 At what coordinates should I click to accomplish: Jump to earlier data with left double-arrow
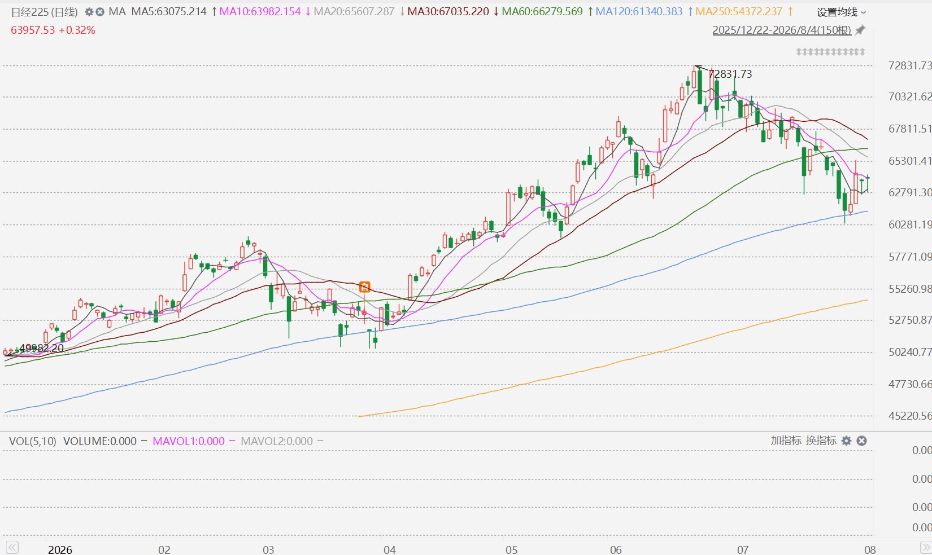(x=12, y=548)
